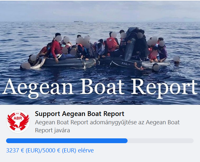Click the red ABR eagle logo
The image size is (200, 162).
pyautogui.click(x=18, y=121)
